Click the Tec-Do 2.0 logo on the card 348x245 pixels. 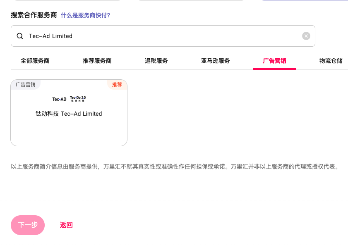pos(78,99)
